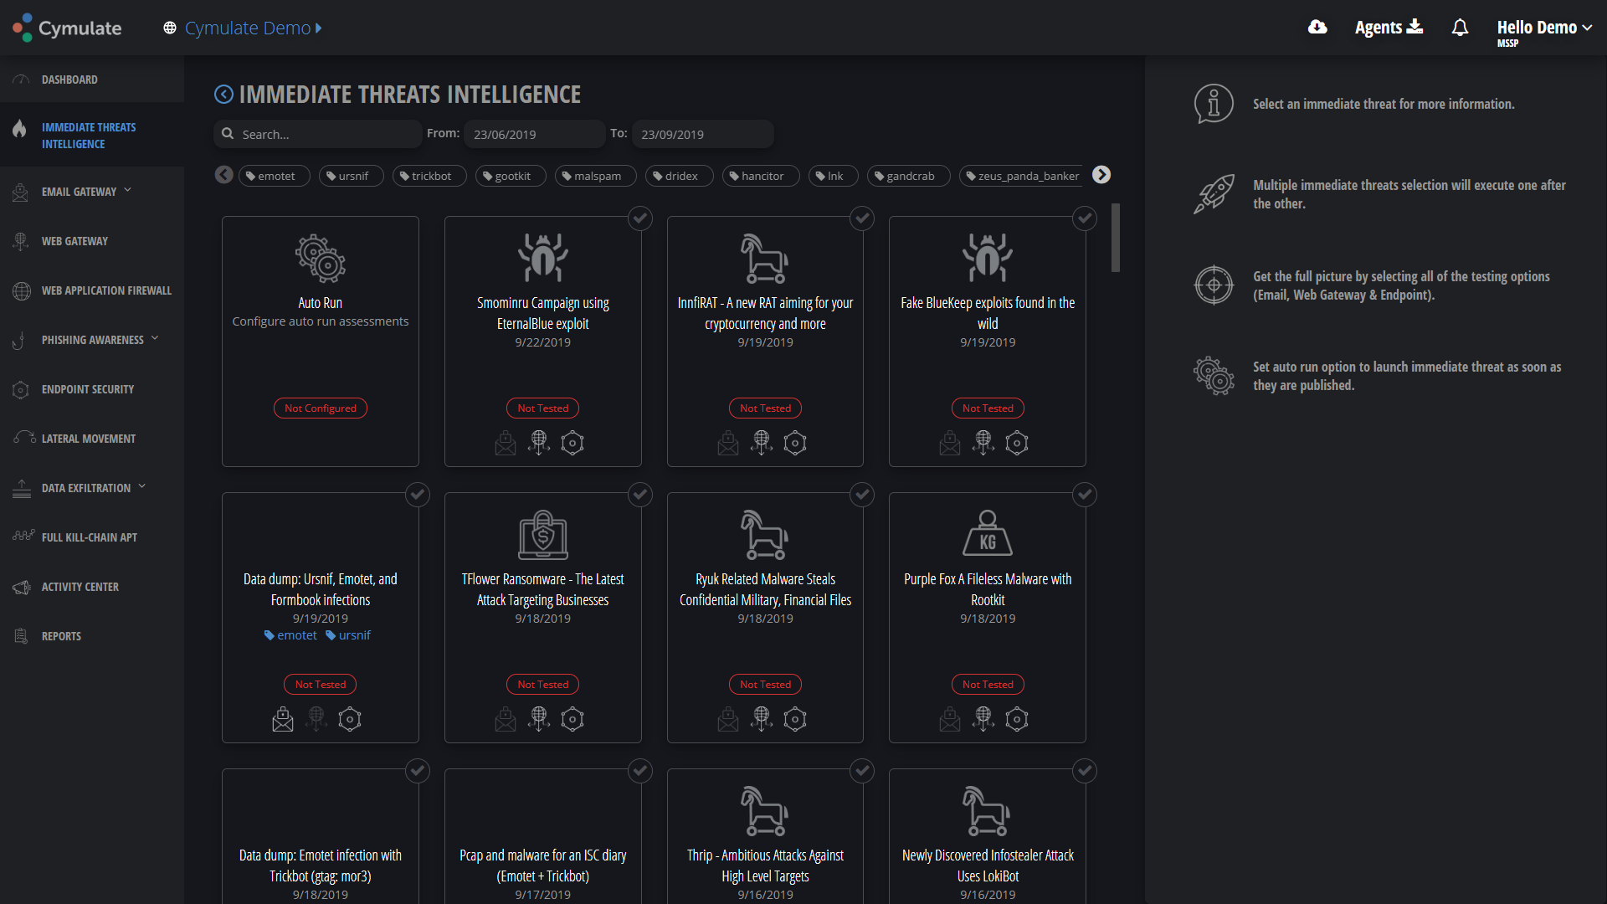Viewport: 1607px width, 904px height.
Task: Filter by emotet tag chip
Action: 274,176
